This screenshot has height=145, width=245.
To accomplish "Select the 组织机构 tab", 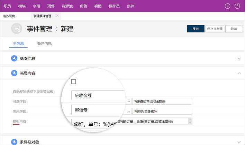I will (9, 16).
